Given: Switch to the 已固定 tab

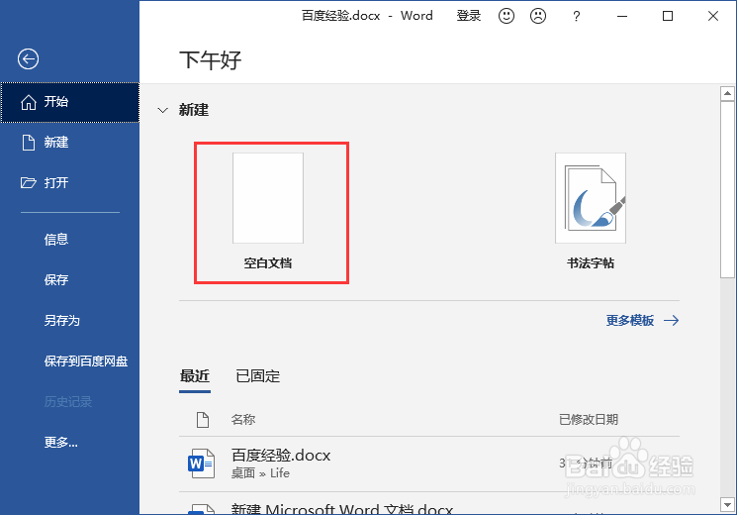Looking at the screenshot, I should tap(257, 376).
